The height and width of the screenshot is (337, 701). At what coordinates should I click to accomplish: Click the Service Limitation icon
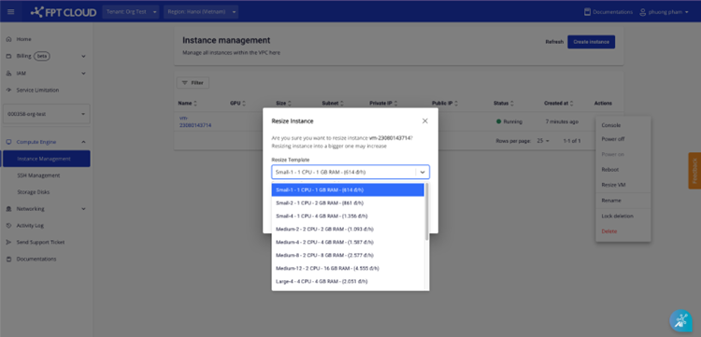8,91
